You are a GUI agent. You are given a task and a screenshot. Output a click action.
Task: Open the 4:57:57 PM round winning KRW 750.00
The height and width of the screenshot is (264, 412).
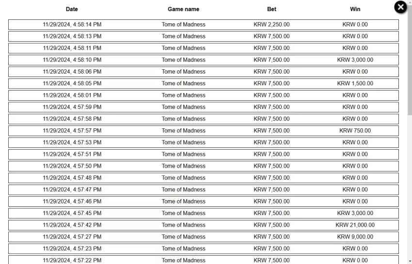pos(204,131)
